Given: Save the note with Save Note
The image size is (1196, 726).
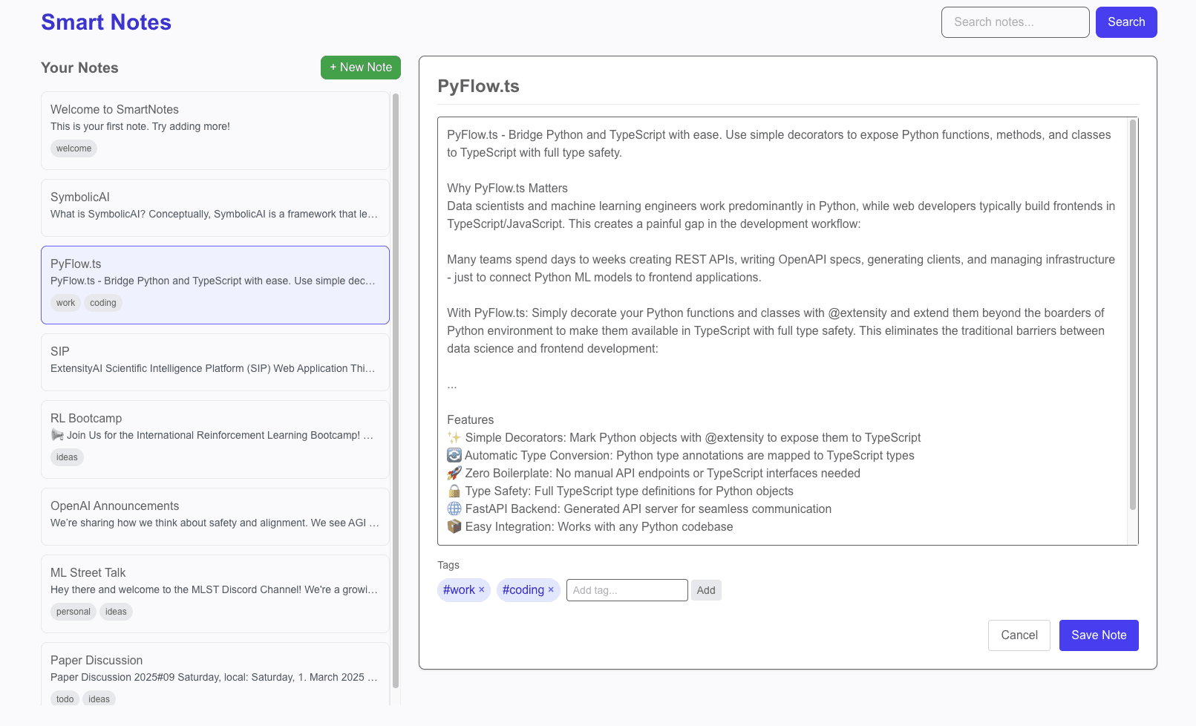Looking at the screenshot, I should 1099,635.
